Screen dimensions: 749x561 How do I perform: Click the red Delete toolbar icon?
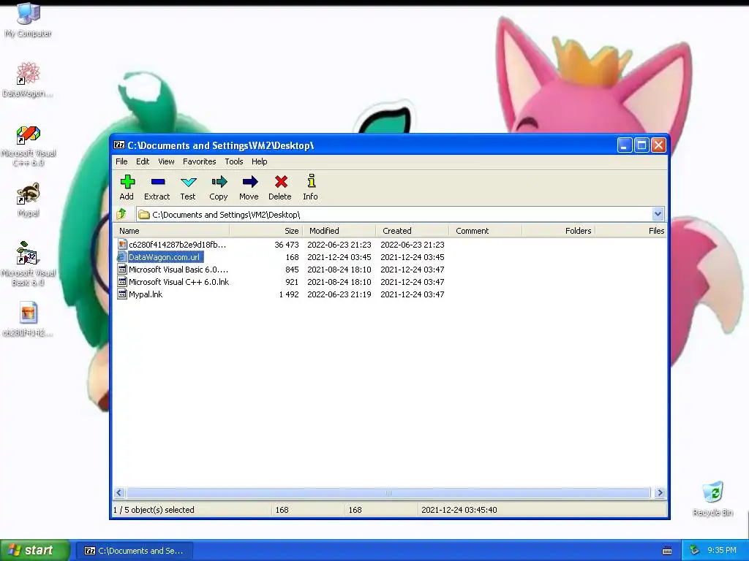[x=281, y=182]
